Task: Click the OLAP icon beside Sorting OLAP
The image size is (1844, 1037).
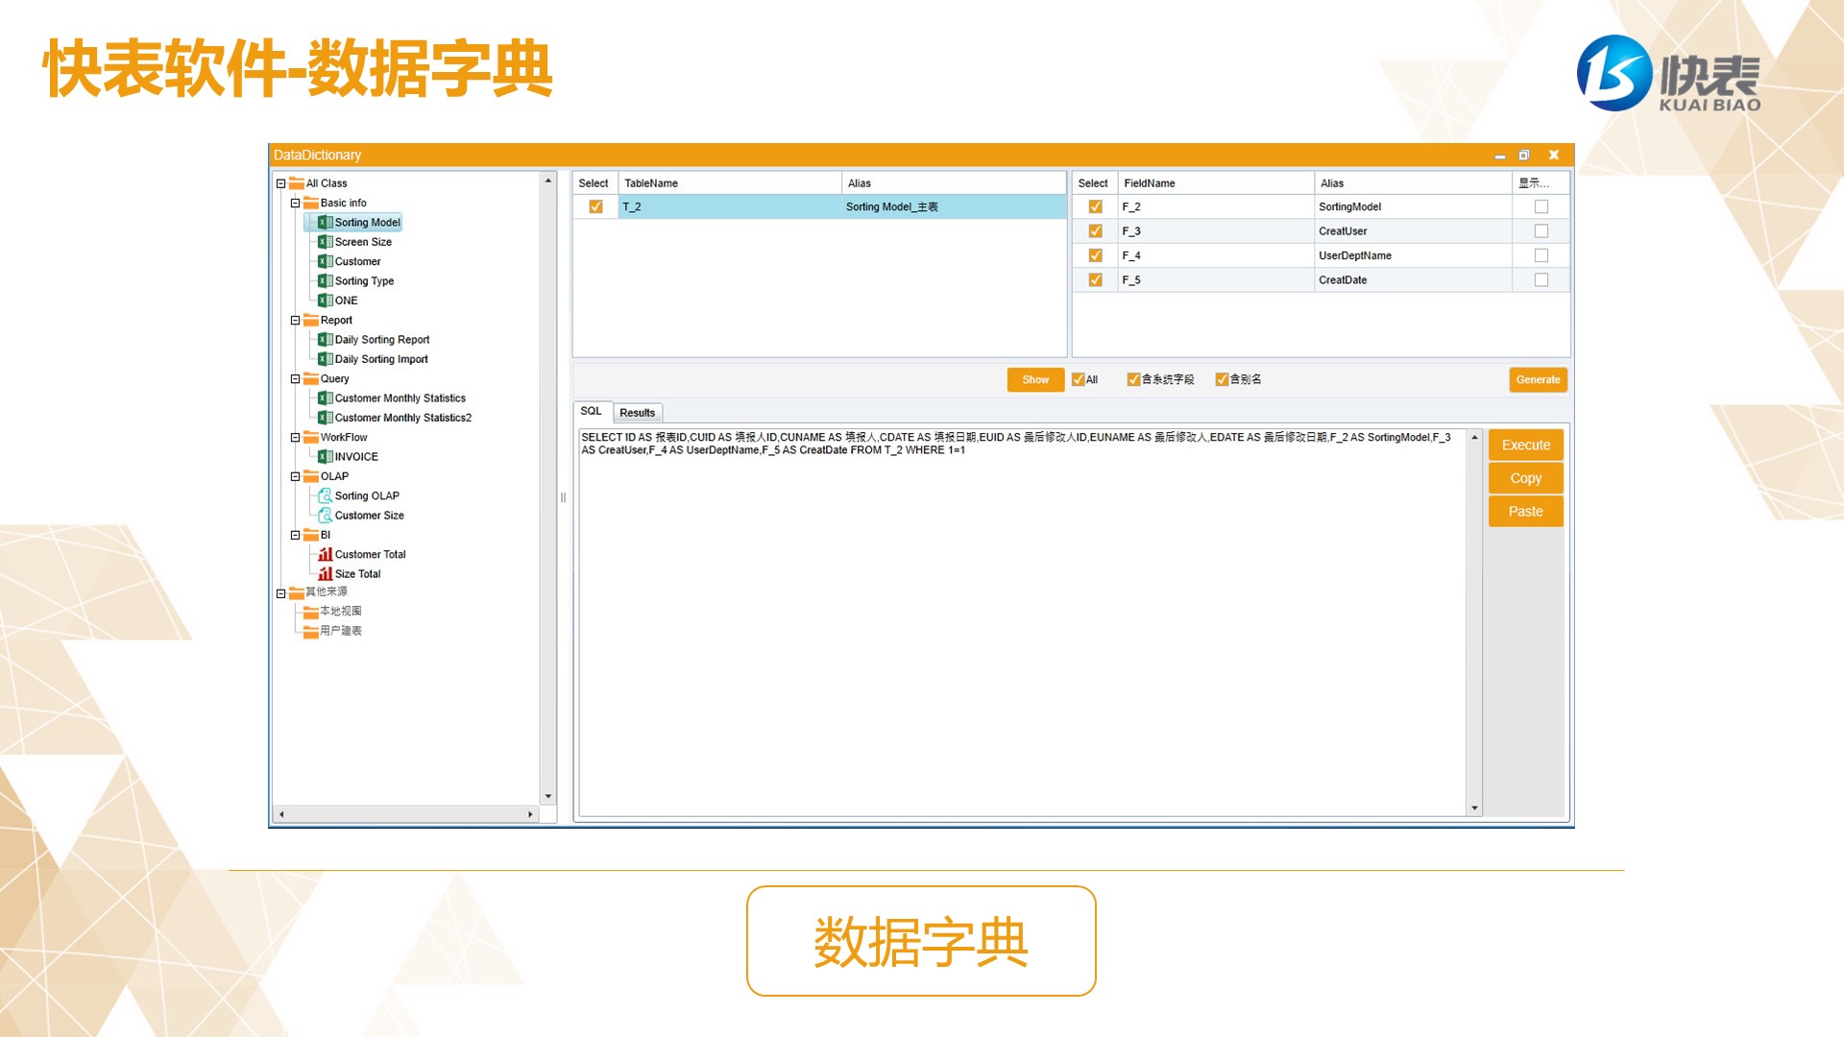Action: pos(326,496)
